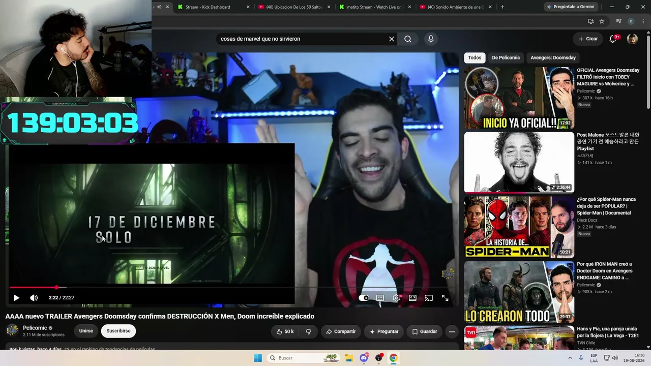Open the ESP LAA language switcher

point(594,358)
